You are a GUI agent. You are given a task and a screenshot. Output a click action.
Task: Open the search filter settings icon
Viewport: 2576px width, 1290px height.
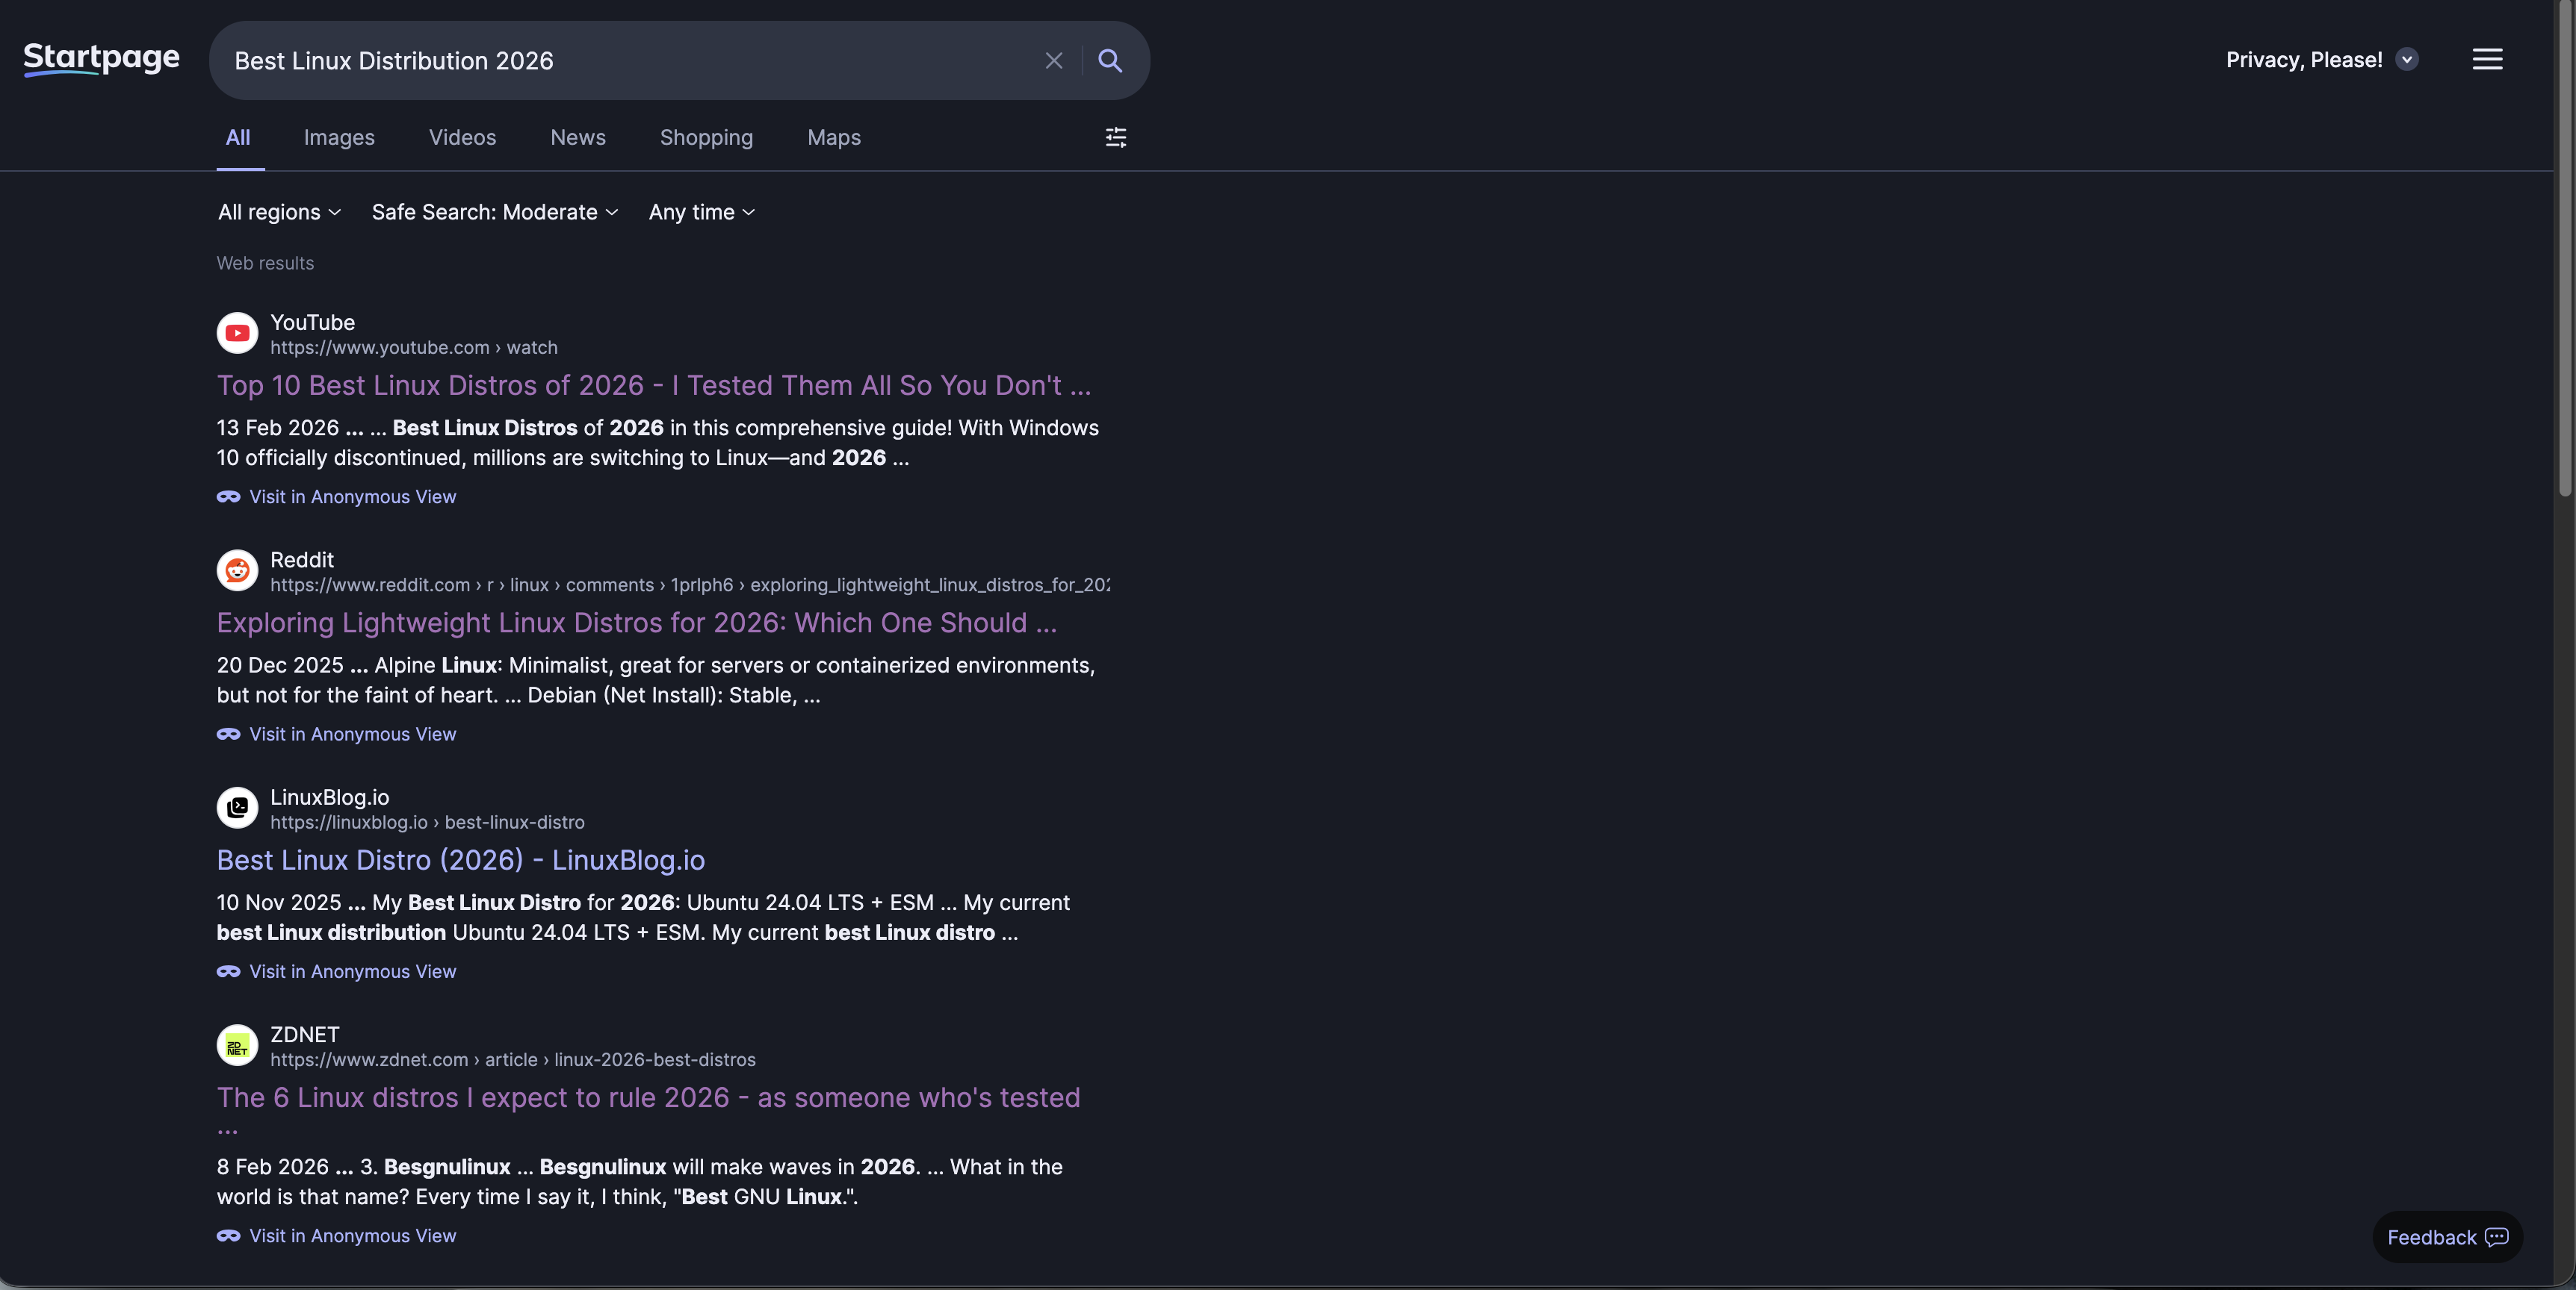[x=1115, y=138]
